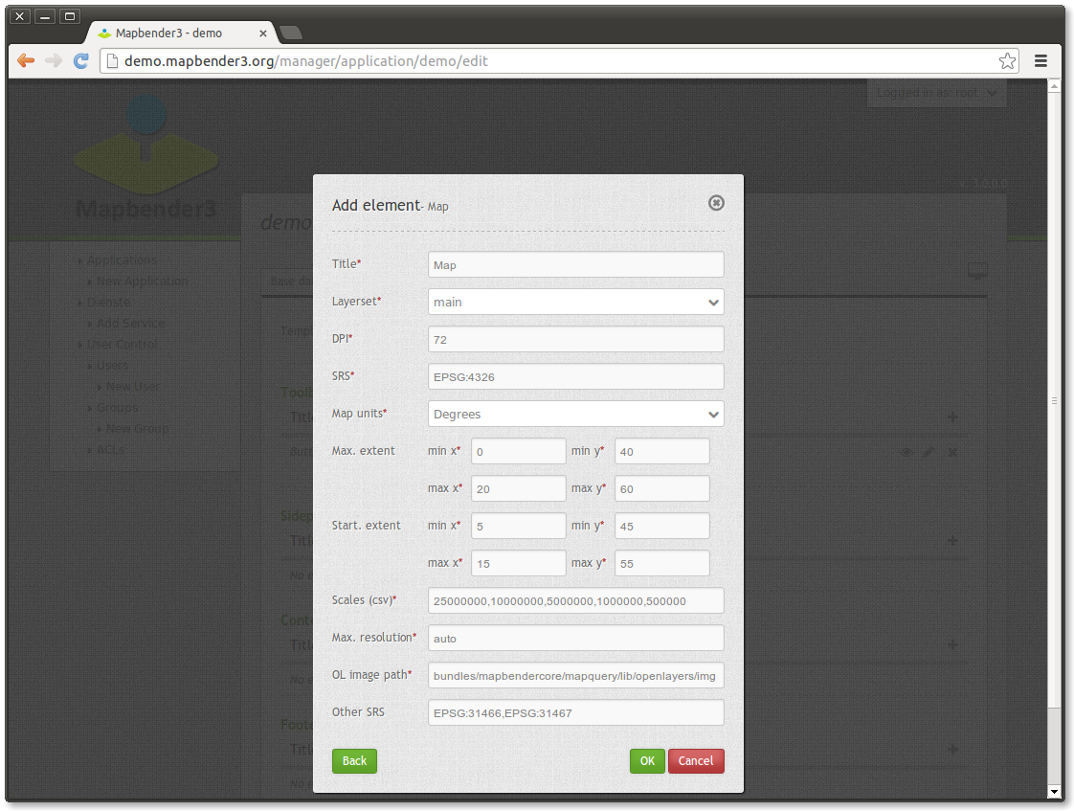Viewport: 1074px width, 811px height.
Task: Click the browser forward arrow
Action: 54,61
